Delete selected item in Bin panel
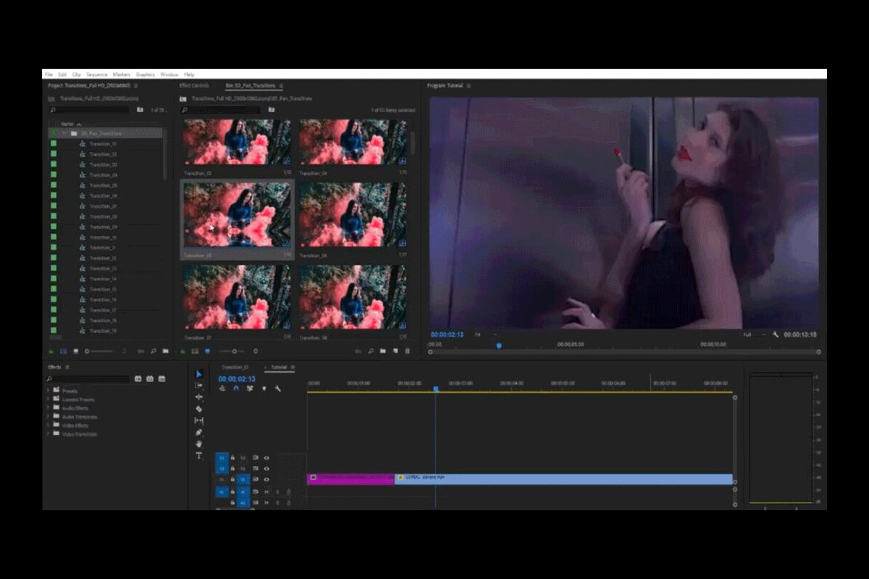The width and height of the screenshot is (869, 579). pos(407,351)
